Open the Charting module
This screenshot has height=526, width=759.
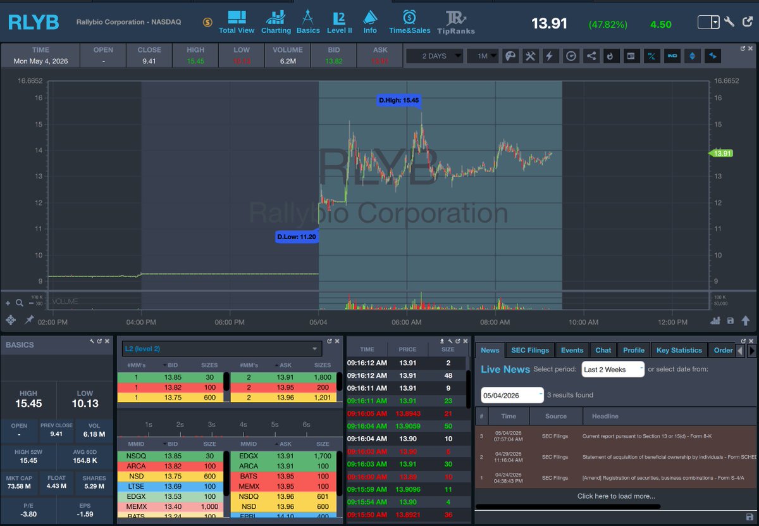[x=276, y=22]
